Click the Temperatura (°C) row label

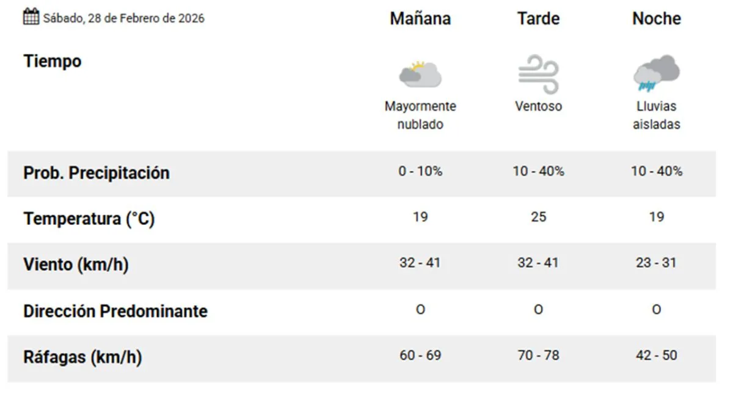tap(89, 219)
